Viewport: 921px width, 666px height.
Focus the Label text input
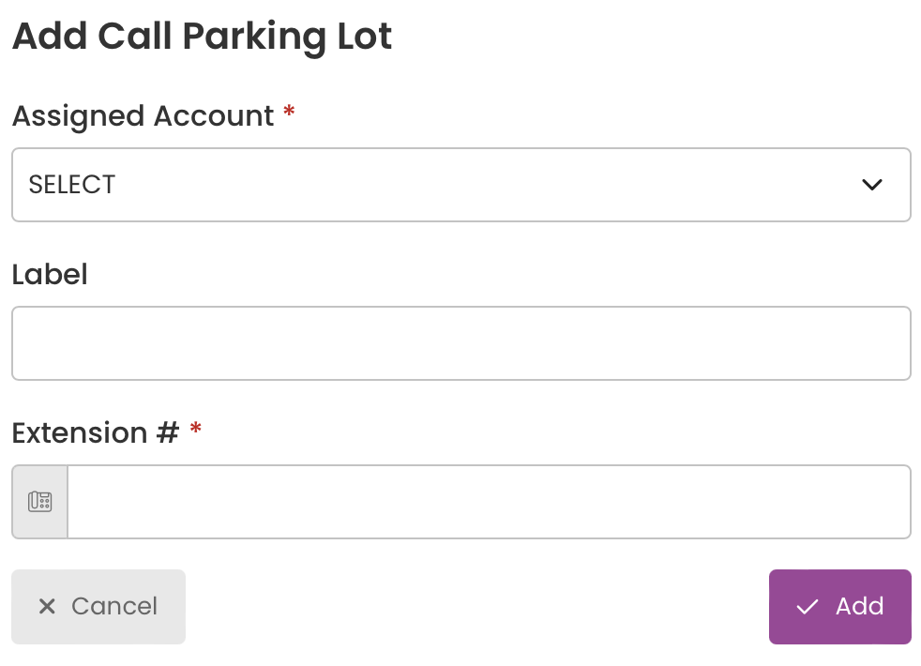[461, 343]
